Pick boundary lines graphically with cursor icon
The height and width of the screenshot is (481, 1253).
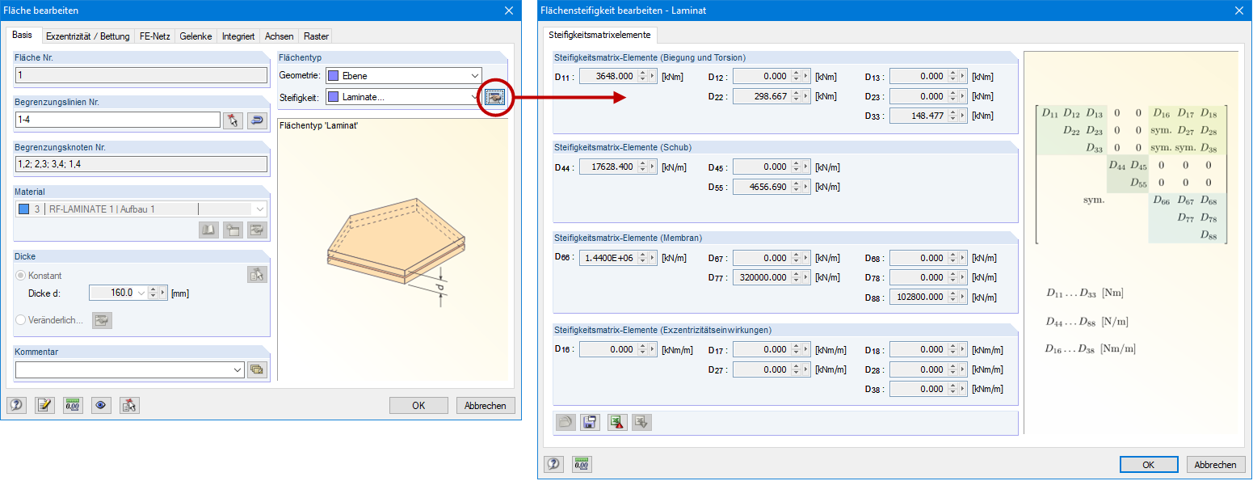click(x=233, y=120)
